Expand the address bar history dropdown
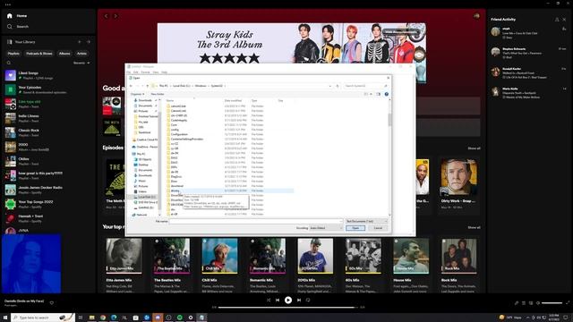The height and width of the screenshot is (322, 573). click(330, 86)
